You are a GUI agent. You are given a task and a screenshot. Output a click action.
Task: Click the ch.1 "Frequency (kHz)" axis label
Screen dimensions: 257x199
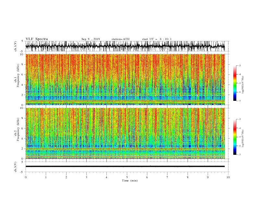(x=18, y=76)
